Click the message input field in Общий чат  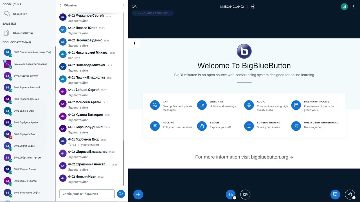point(87,194)
